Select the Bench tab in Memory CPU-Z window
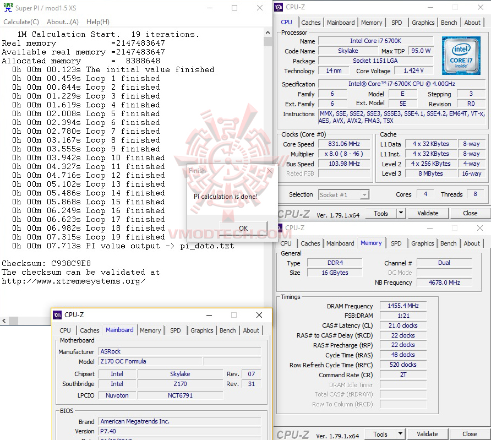491x440 pixels. [x=449, y=243]
